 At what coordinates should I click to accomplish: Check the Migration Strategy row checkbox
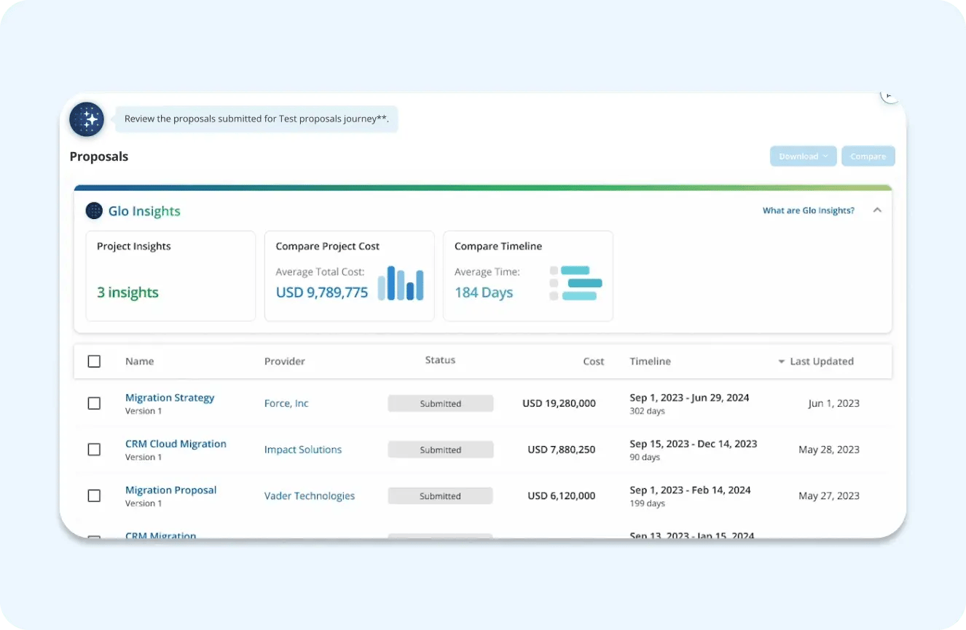pos(94,403)
